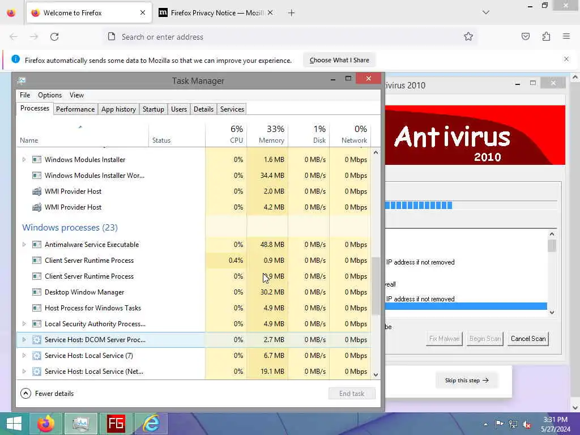
Task: Expand Service Host: Local Service (7)
Action: 24,356
